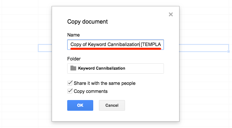
Task: Click the "Folder" field label
Action: click(74, 59)
